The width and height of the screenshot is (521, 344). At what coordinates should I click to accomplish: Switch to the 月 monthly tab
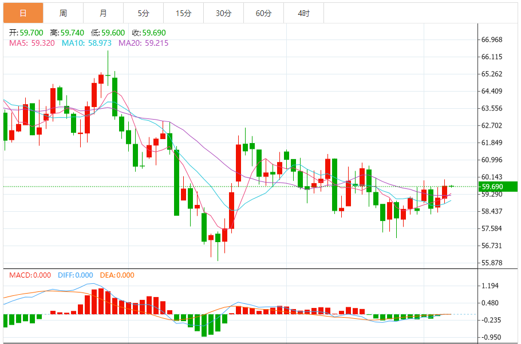point(103,13)
